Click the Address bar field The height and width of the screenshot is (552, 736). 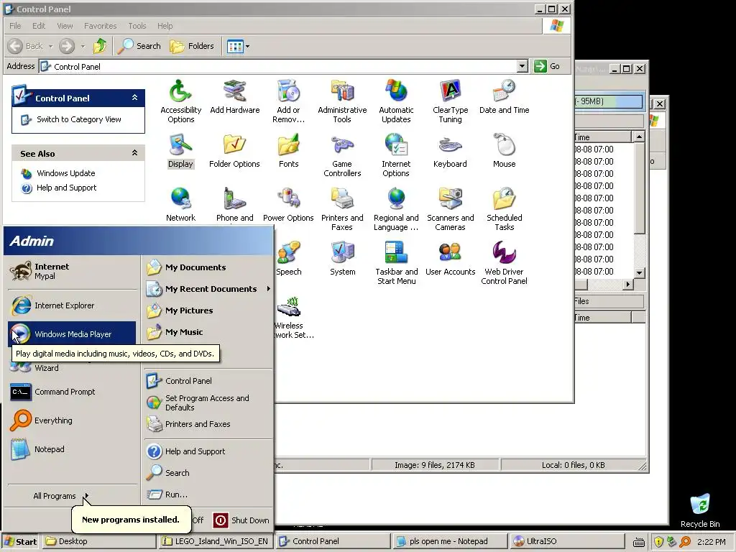[283, 66]
